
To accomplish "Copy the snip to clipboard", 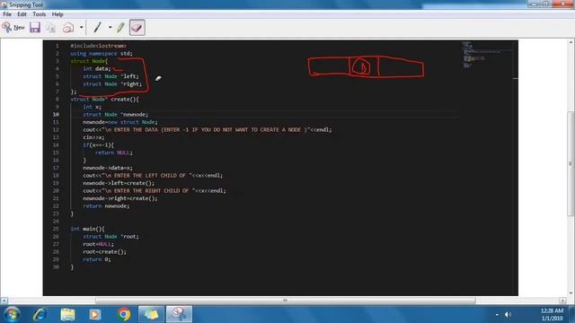I will click(51, 28).
